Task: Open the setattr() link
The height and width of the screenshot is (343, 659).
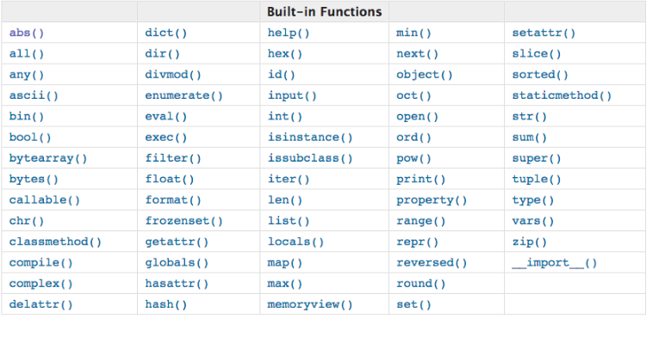Action: click(544, 33)
